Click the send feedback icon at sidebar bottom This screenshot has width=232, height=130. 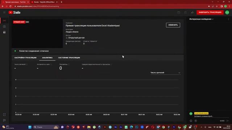4,120
